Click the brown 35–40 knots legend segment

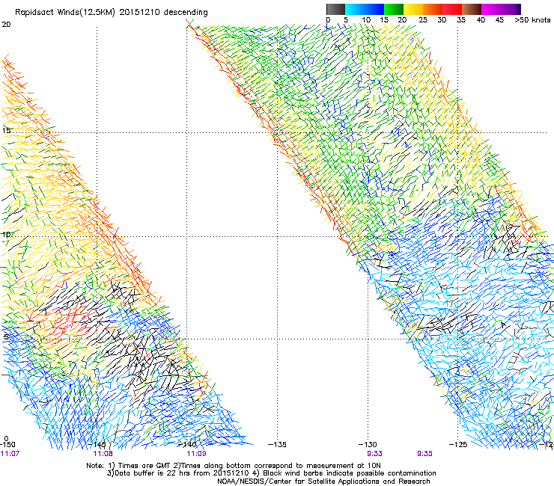[472, 9]
